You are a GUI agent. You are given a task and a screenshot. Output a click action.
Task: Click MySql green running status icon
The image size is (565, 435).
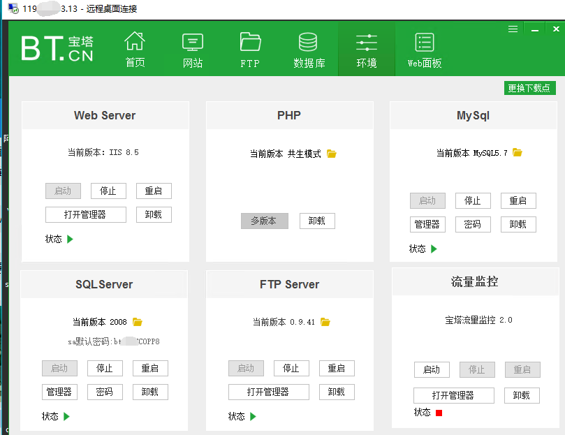434,249
